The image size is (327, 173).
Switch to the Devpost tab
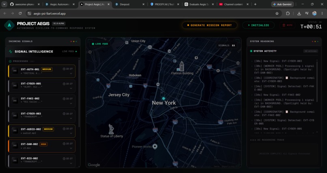click(130, 4)
